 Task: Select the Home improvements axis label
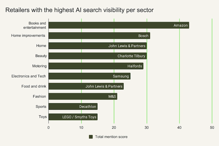pos(28,35)
